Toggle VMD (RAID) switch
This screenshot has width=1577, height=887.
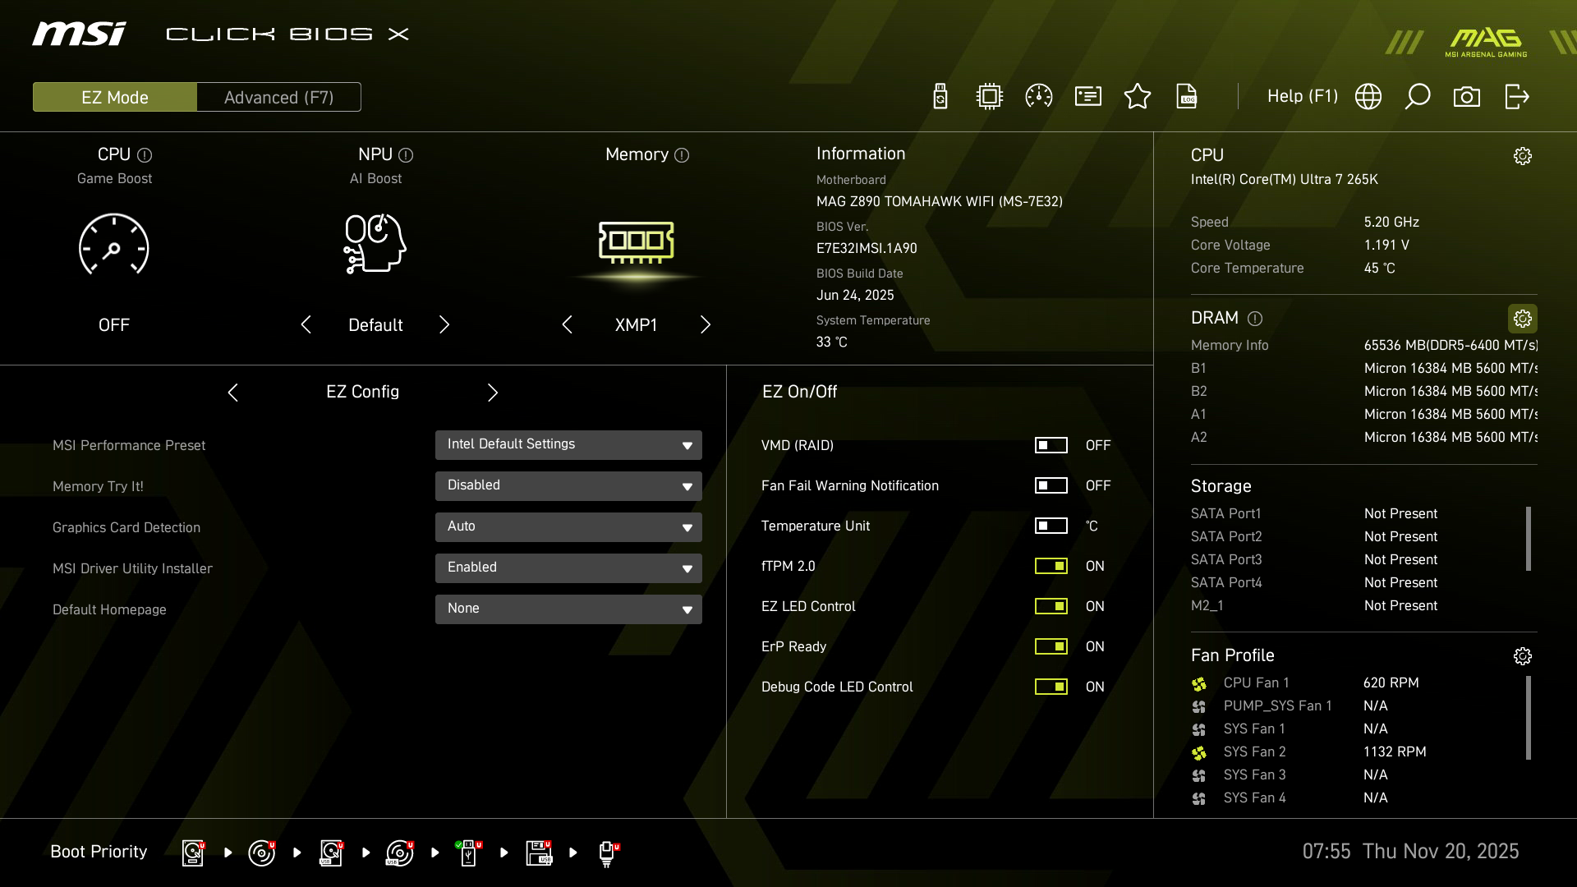[x=1051, y=445]
